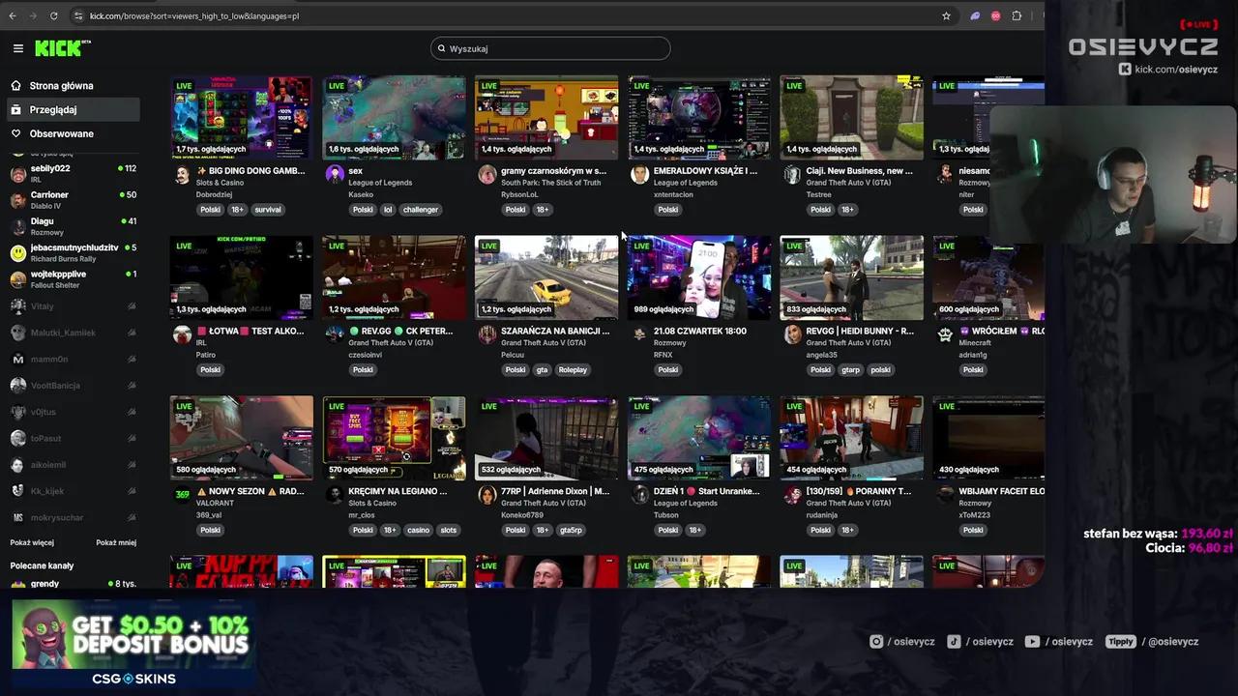Click the browser forward arrow
Viewport: 1238px width, 696px height.
coord(33,15)
